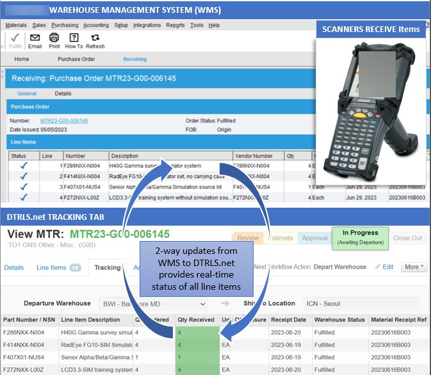431x375 pixels.
Task: Click the Warehouse Status column header
Action: click(x=339, y=320)
